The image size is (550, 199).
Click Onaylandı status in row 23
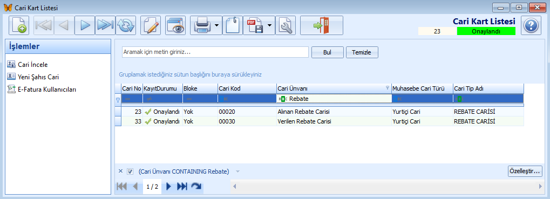coord(162,112)
